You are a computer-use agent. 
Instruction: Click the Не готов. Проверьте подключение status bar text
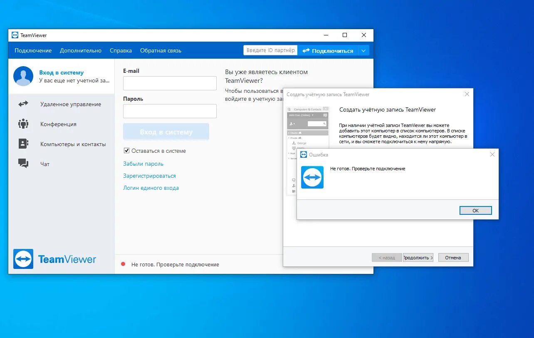[x=175, y=264]
